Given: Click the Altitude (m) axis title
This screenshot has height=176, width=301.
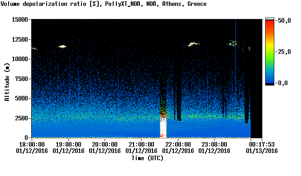Looking at the screenshot, I should point(7,82).
